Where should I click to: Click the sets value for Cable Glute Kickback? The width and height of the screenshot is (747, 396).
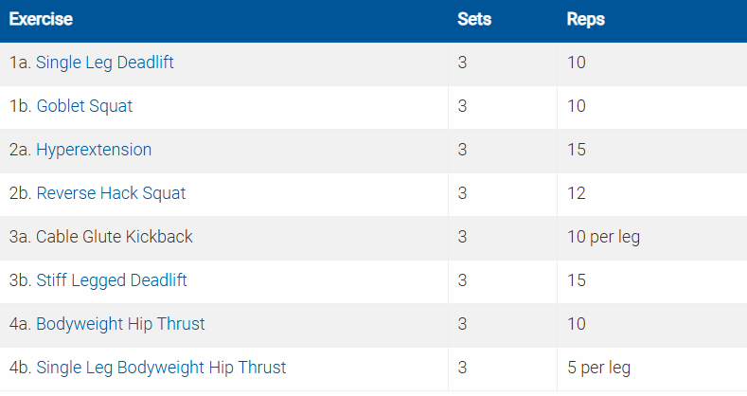click(462, 237)
